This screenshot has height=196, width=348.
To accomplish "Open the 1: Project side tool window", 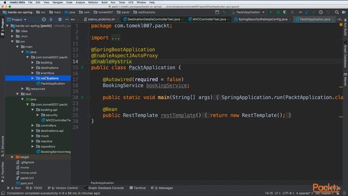I will pos(2,27).
